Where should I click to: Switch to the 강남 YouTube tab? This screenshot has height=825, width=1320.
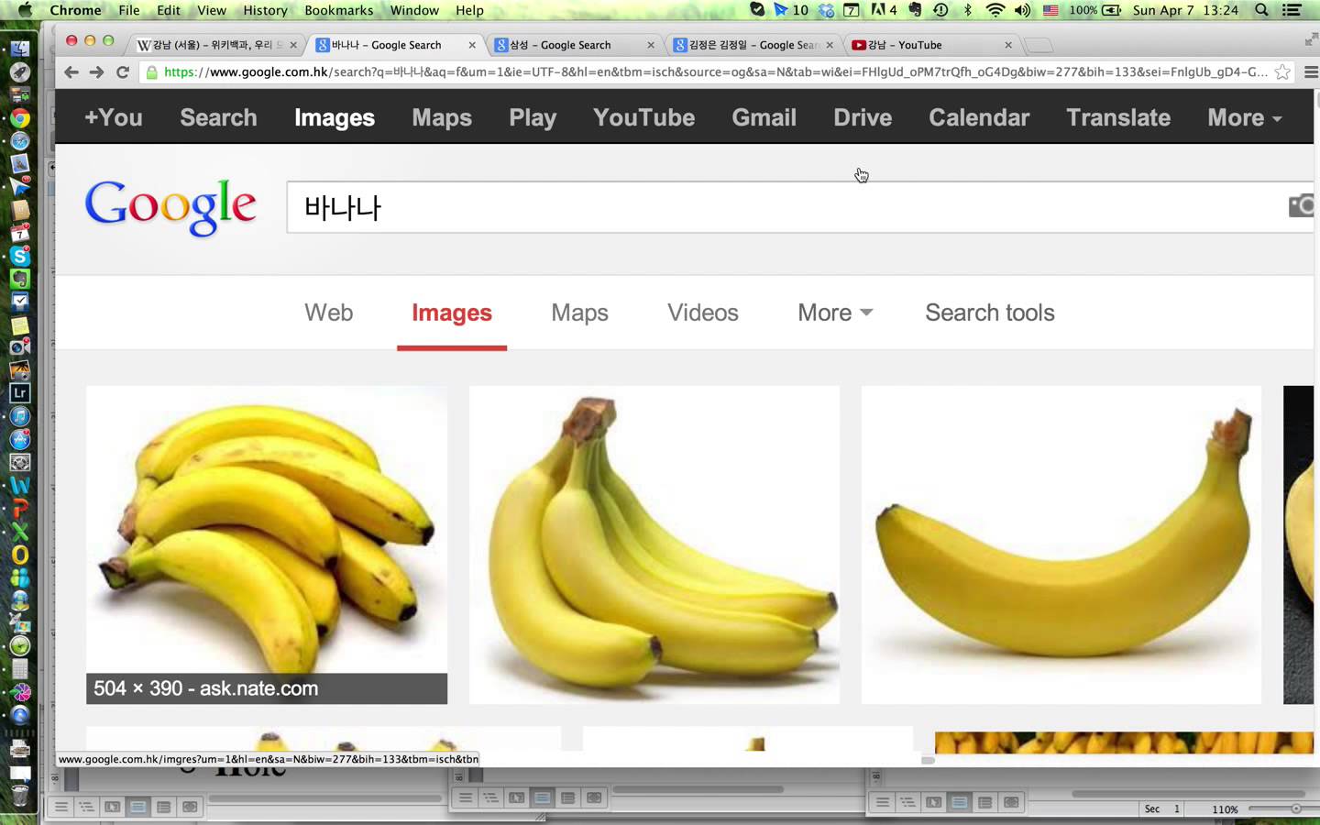coord(926,45)
